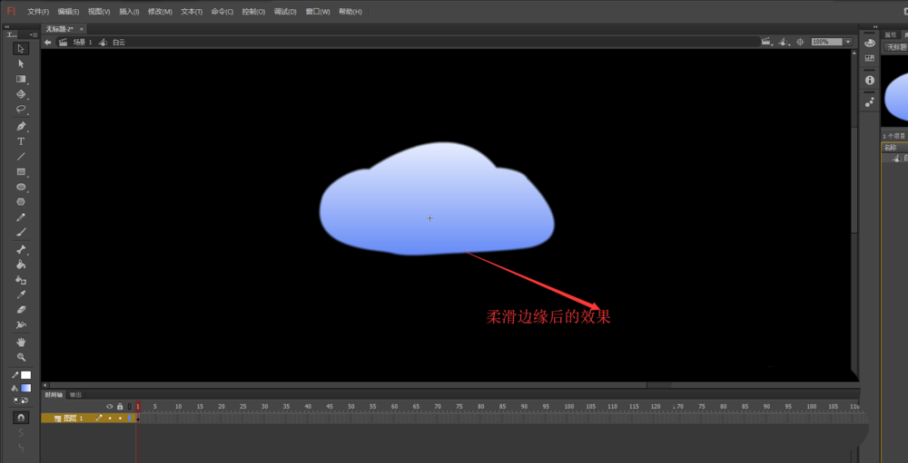
Task: Select the Eyedropper tool
Action: click(x=21, y=294)
